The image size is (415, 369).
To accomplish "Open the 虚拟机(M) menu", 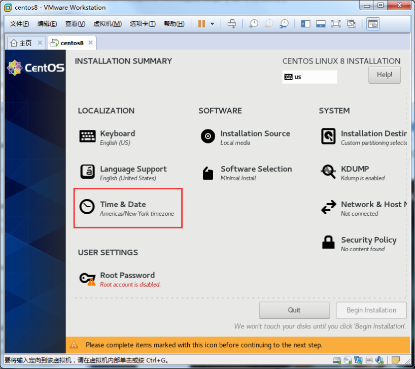I will coord(108,24).
